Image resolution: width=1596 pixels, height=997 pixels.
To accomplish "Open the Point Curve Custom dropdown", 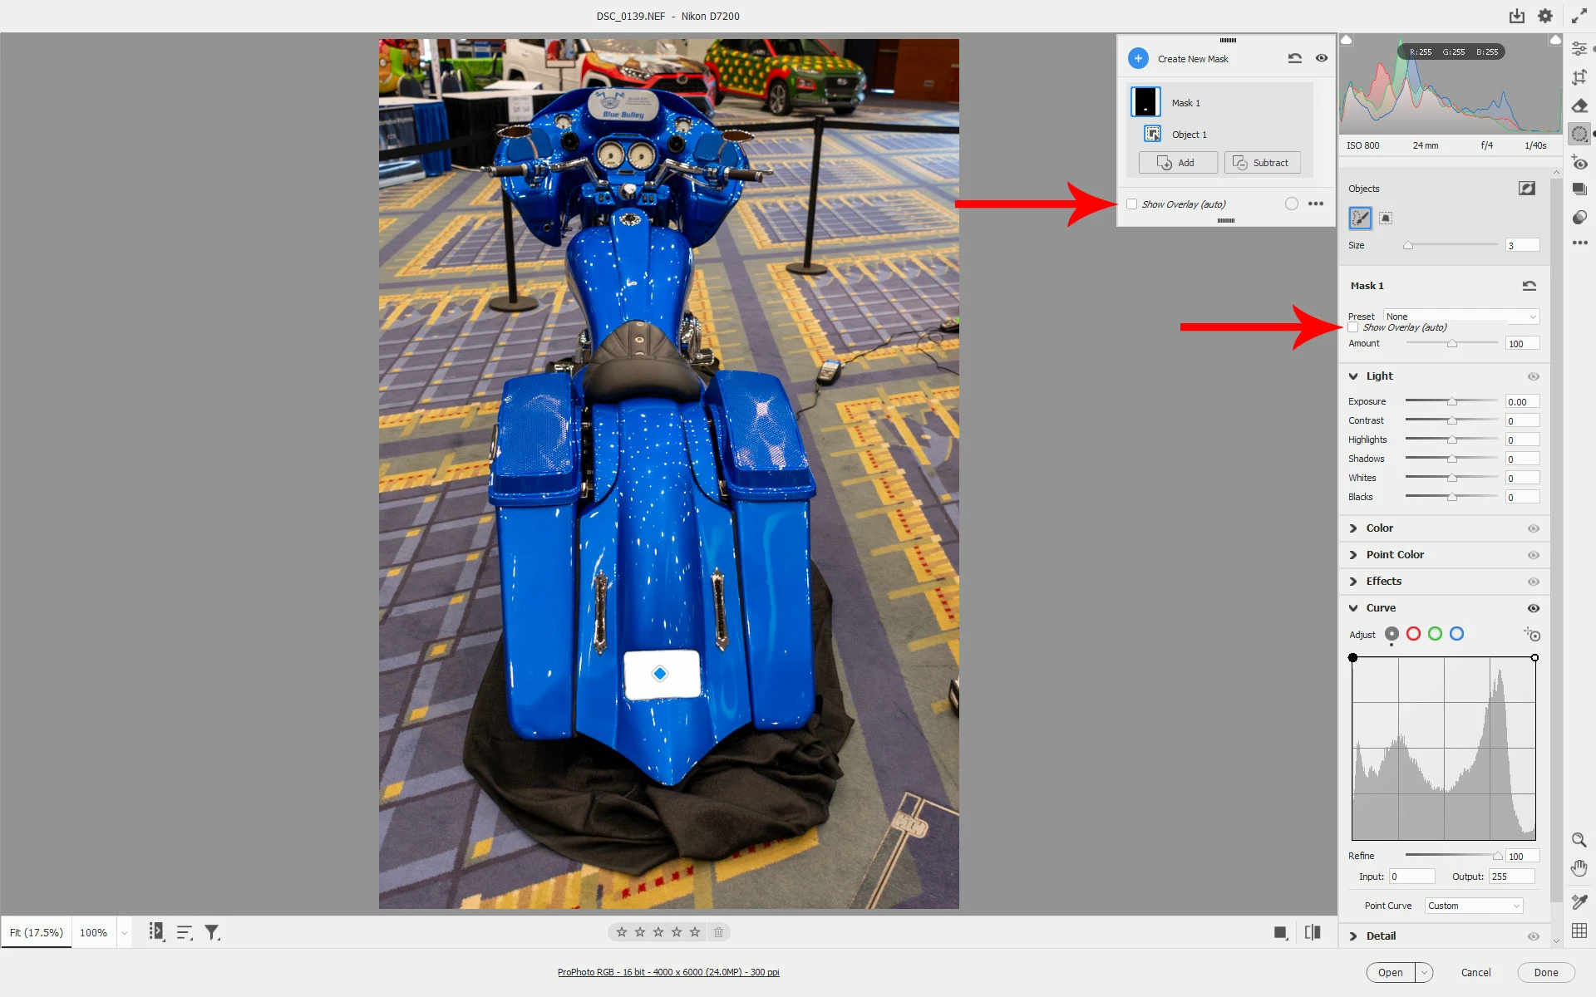I will pos(1473,906).
